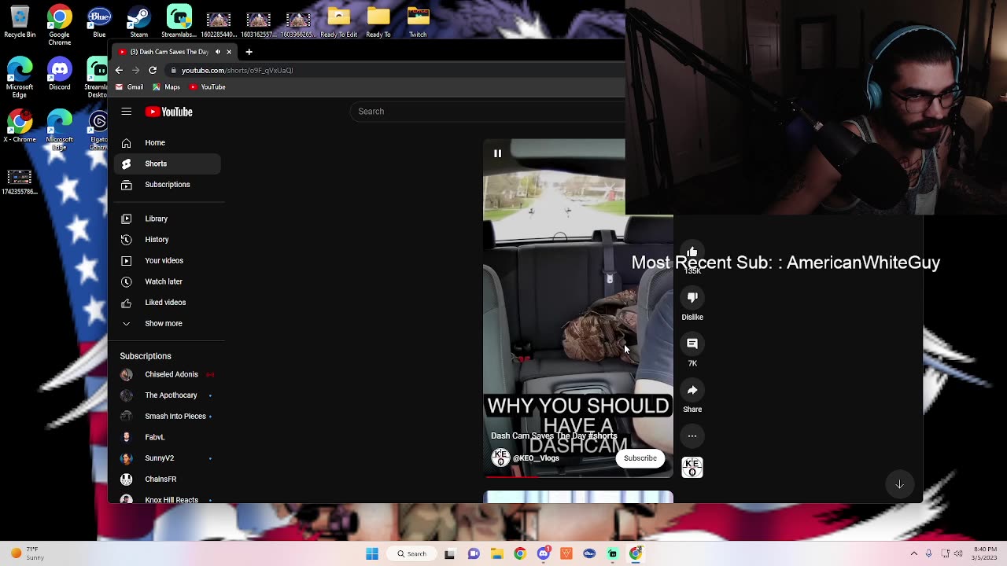Open the YouTube bookmark

tap(208, 87)
